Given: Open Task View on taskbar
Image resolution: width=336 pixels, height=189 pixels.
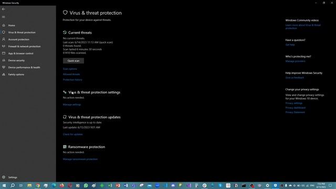Looking at the screenshot, I should coord(21,185).
